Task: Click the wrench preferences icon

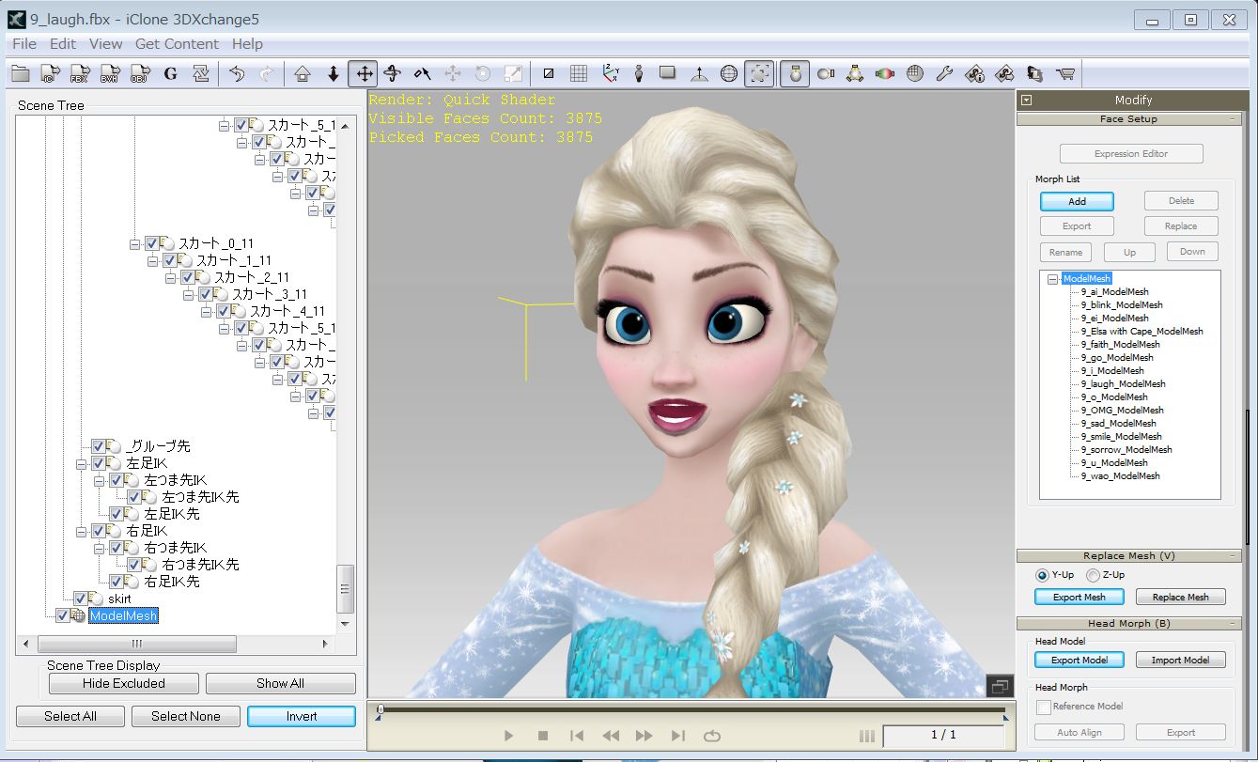Action: pyautogui.click(x=944, y=73)
